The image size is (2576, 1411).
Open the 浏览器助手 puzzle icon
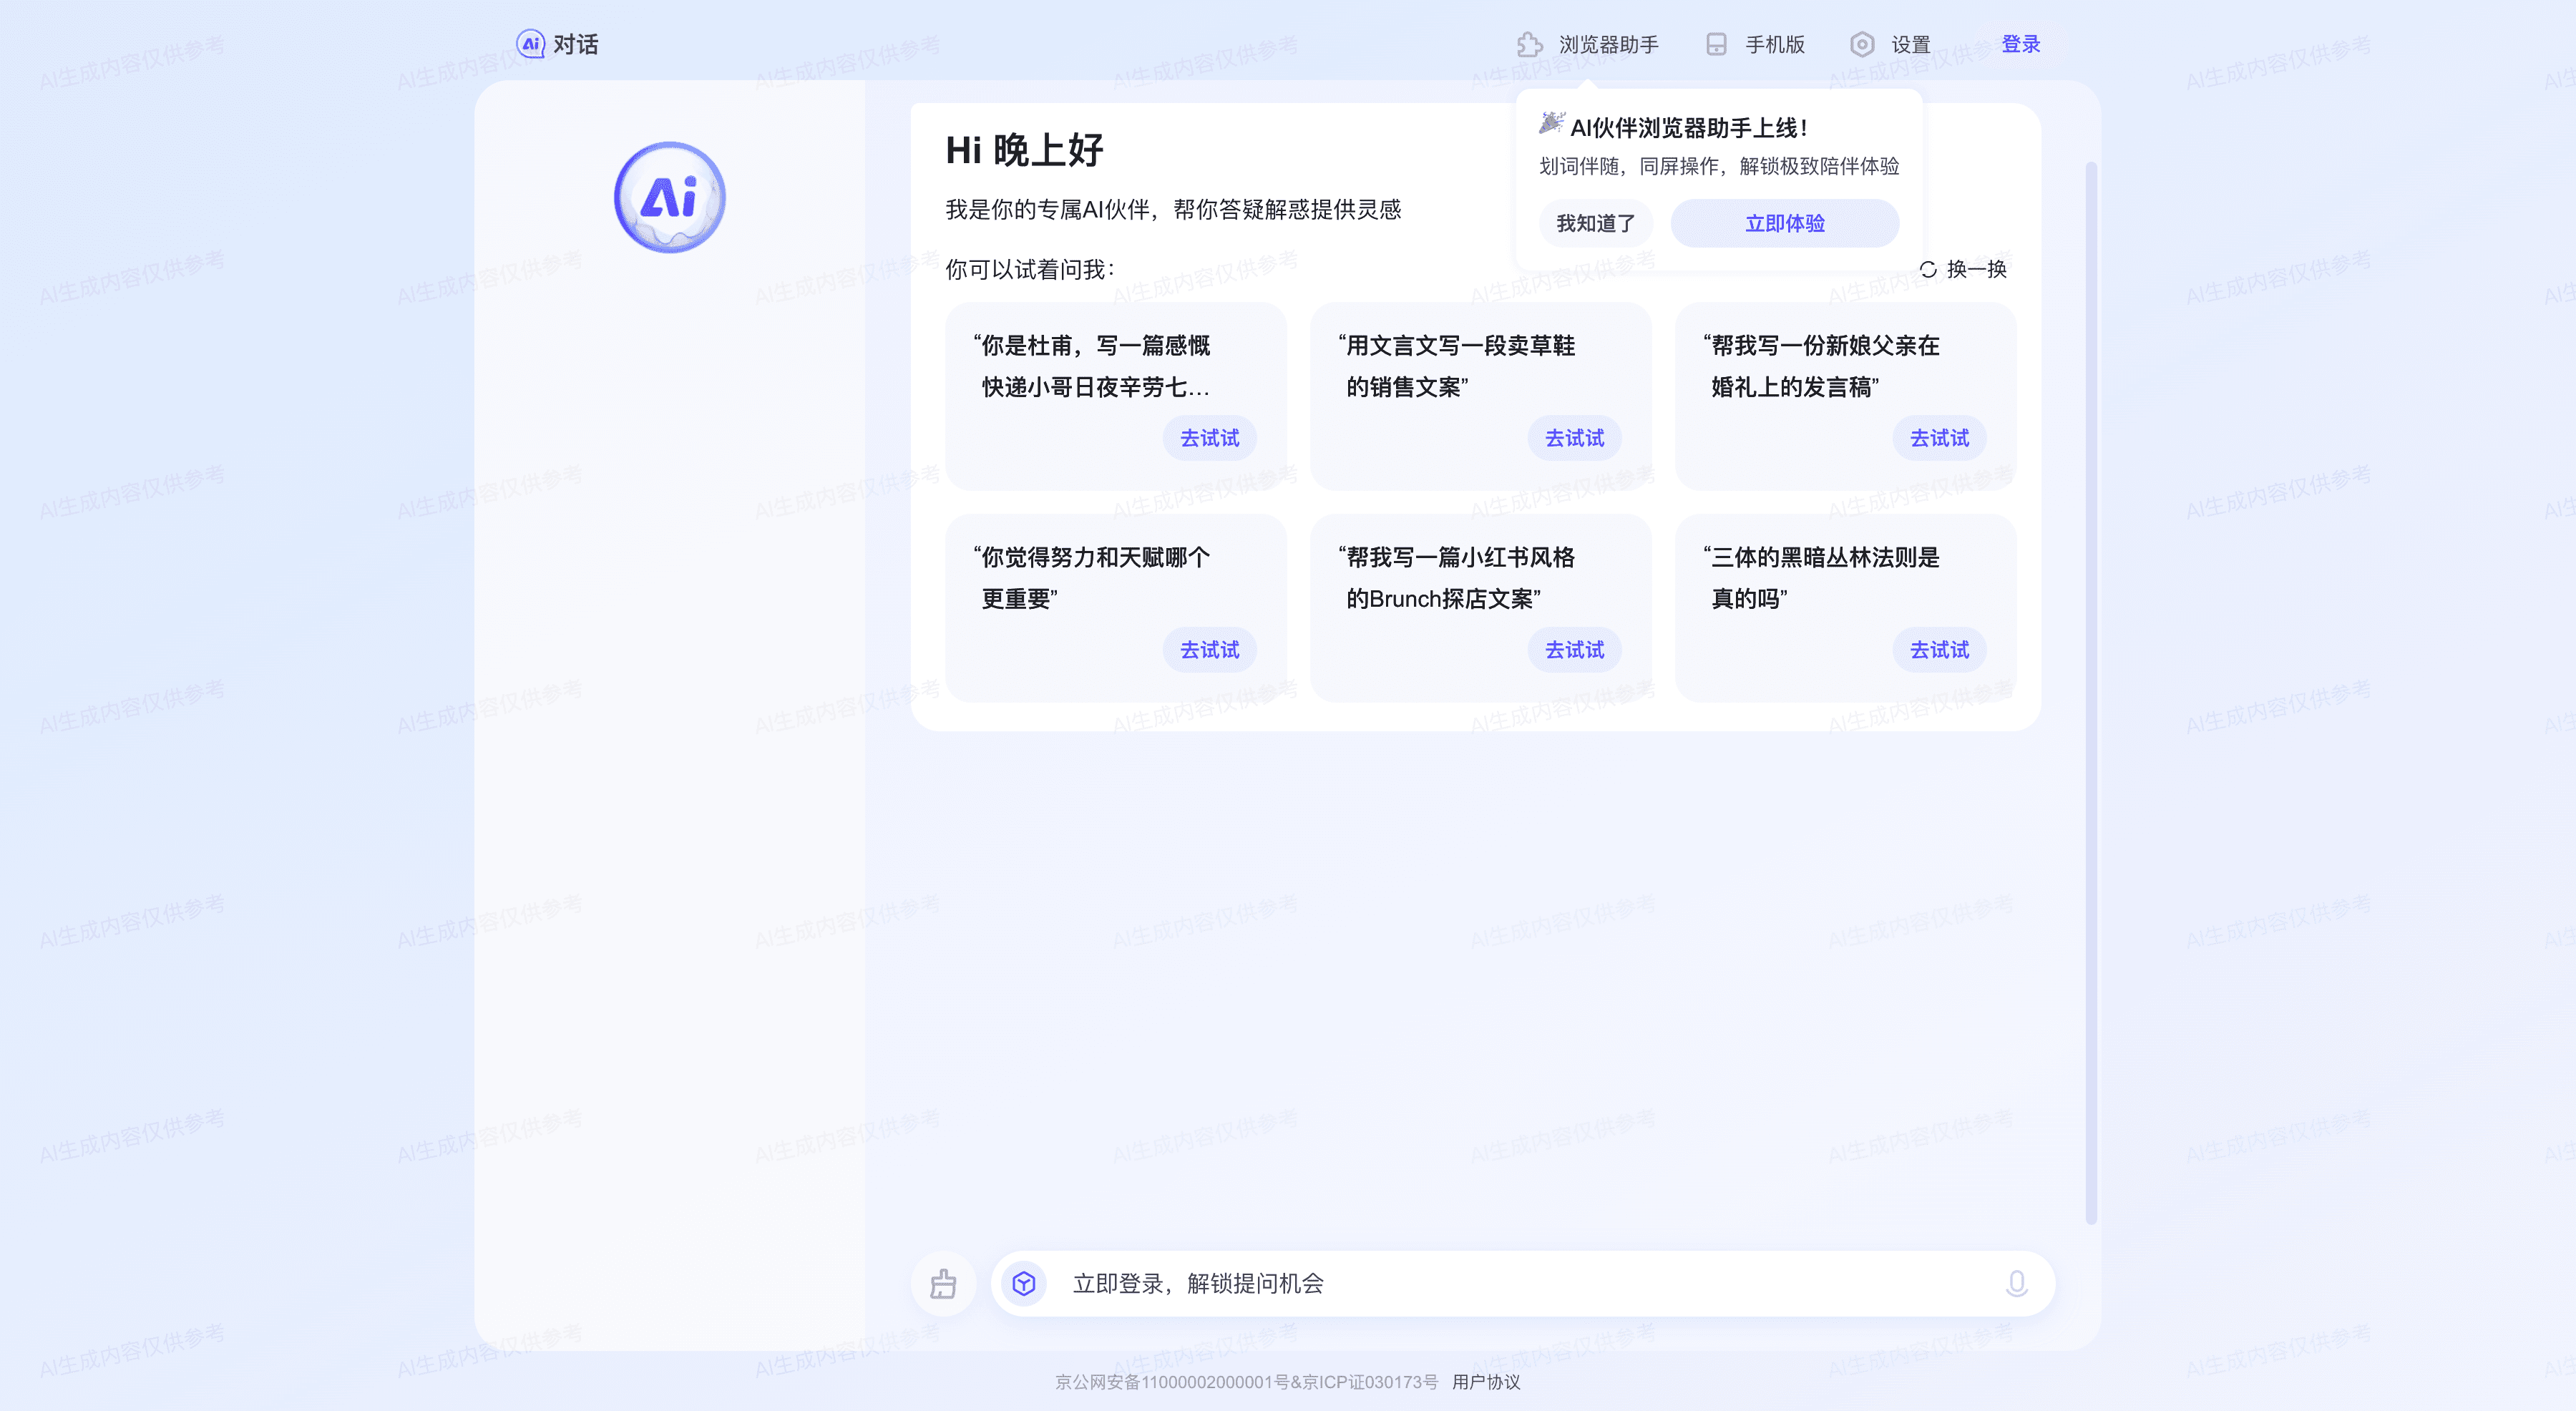1529,44
